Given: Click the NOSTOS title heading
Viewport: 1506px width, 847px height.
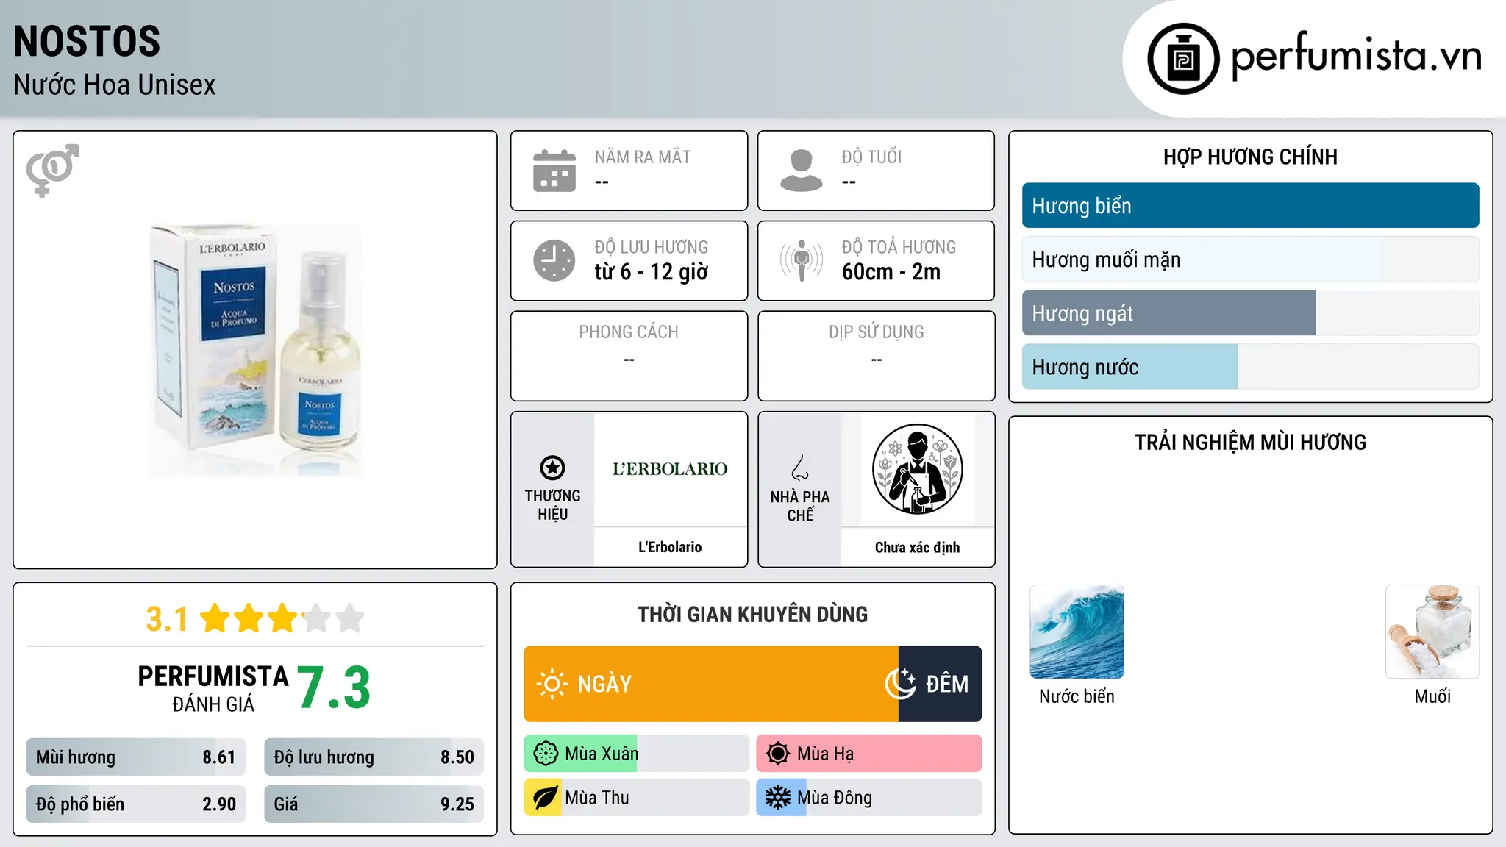Looking at the screenshot, I should (x=87, y=41).
